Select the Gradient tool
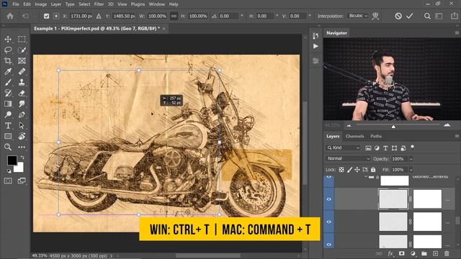Screen dimensions: 461x259 tap(8, 104)
